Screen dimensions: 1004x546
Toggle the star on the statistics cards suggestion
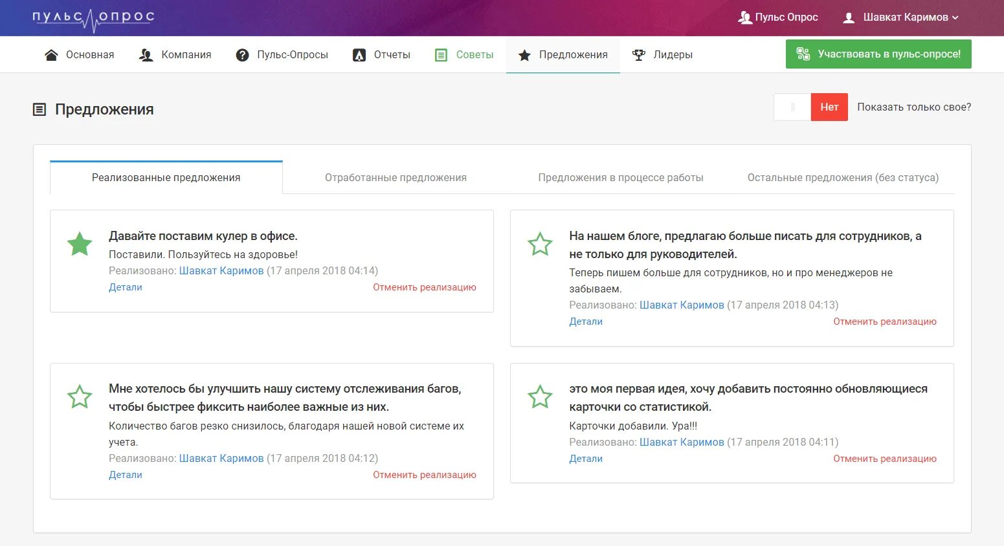[x=540, y=397]
